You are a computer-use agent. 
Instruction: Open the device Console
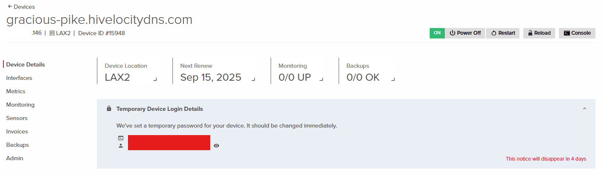pyautogui.click(x=577, y=33)
